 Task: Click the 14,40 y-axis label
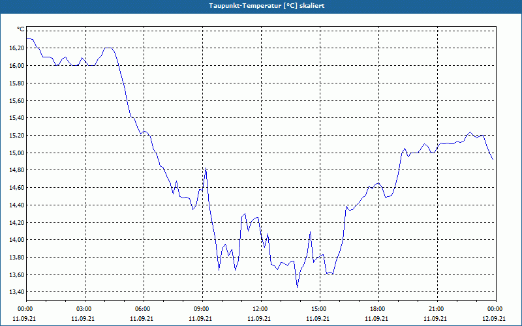pos(16,205)
